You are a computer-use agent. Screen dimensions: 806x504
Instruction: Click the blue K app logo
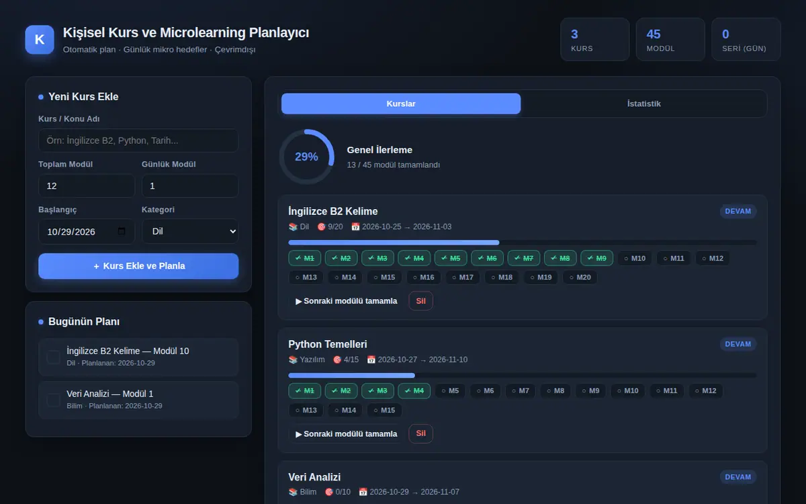click(x=40, y=40)
